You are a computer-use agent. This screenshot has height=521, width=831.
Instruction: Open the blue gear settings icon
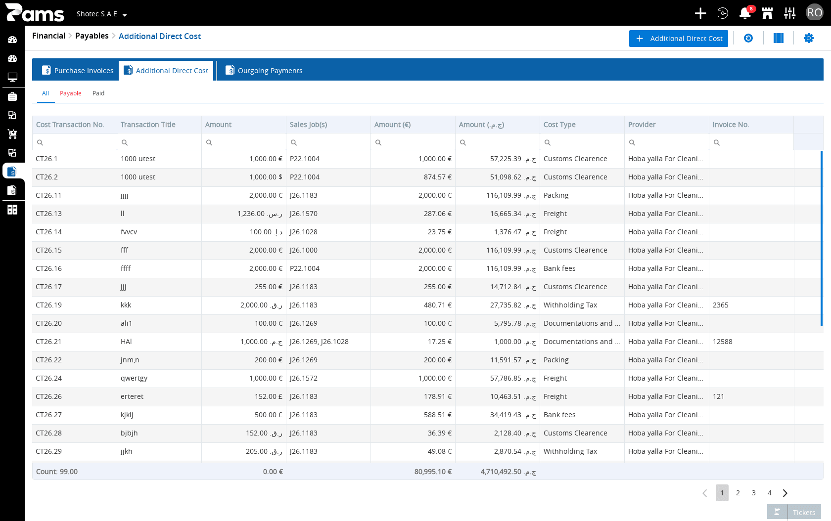tap(809, 38)
